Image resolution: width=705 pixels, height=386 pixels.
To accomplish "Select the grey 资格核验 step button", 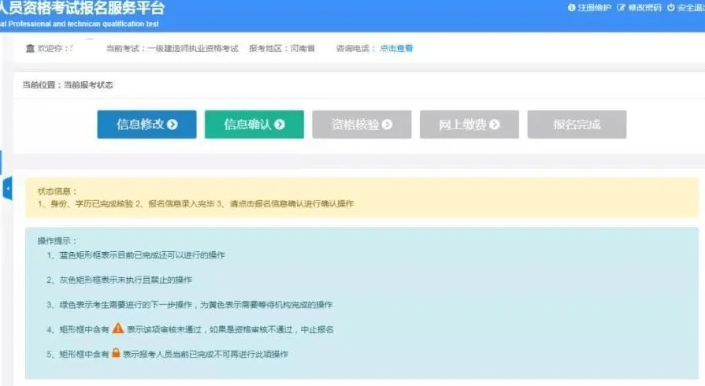I will pos(362,124).
